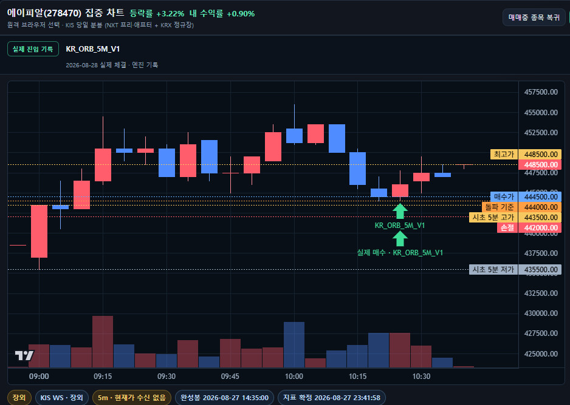
Task: Click the 09:00 time axis label
Action: click(39, 377)
